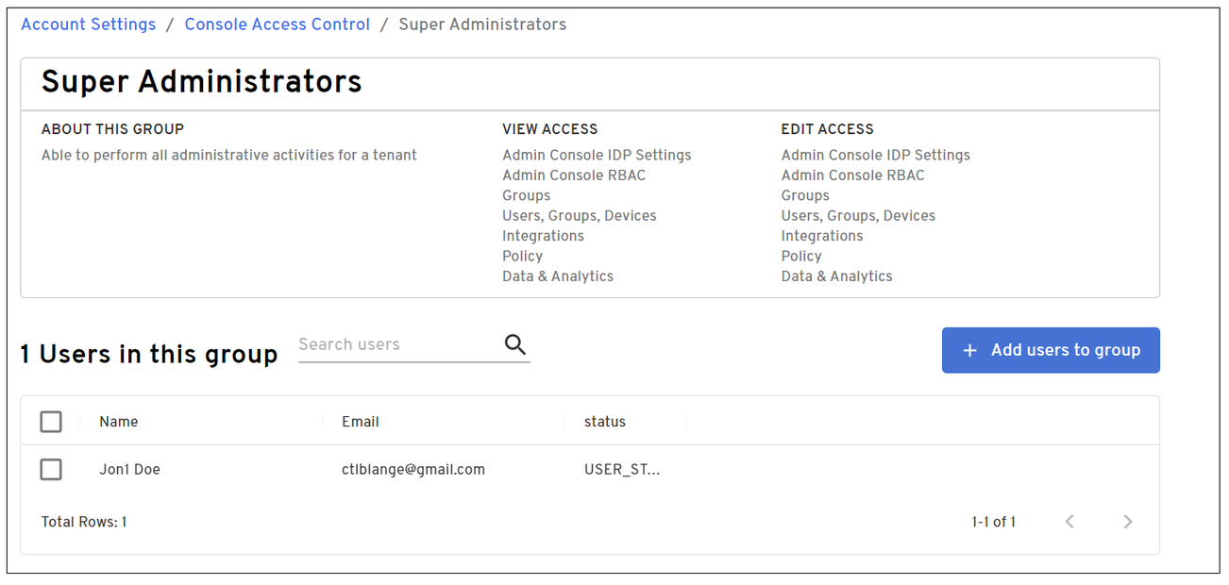Screen dimensions: 1229x585
Task: Go to the previous page of users
Action: (x=1069, y=522)
